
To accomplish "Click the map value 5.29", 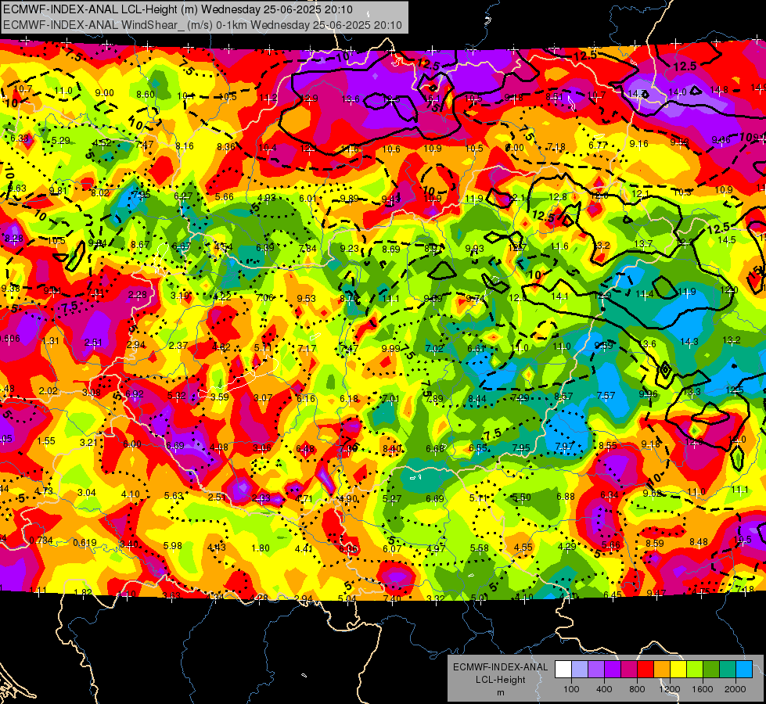I will [x=60, y=141].
